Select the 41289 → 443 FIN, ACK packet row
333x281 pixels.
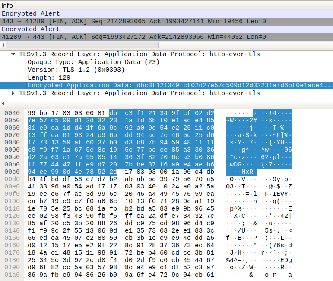click(x=167, y=37)
